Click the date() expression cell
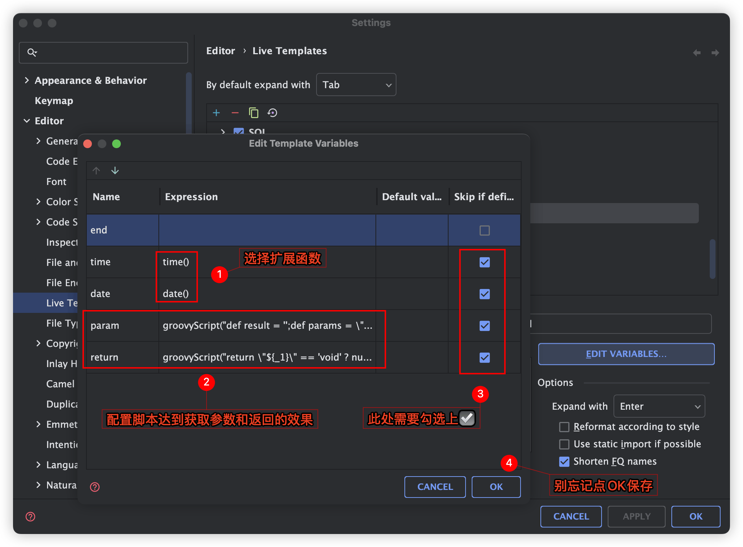The width and height of the screenshot is (743, 547). (267, 294)
